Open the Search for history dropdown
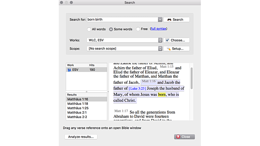This screenshot has width=260, height=146. 160,20
